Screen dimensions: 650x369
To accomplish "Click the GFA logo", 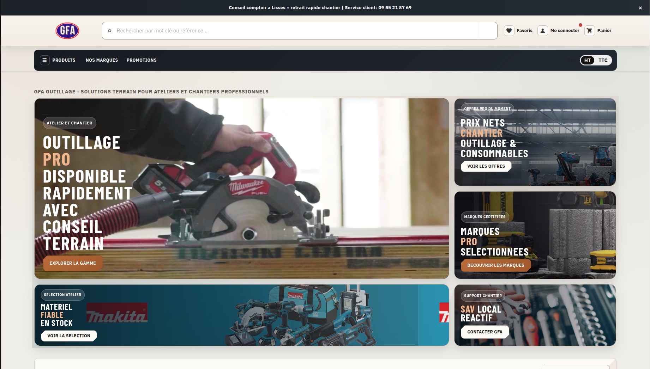I will [x=67, y=31].
